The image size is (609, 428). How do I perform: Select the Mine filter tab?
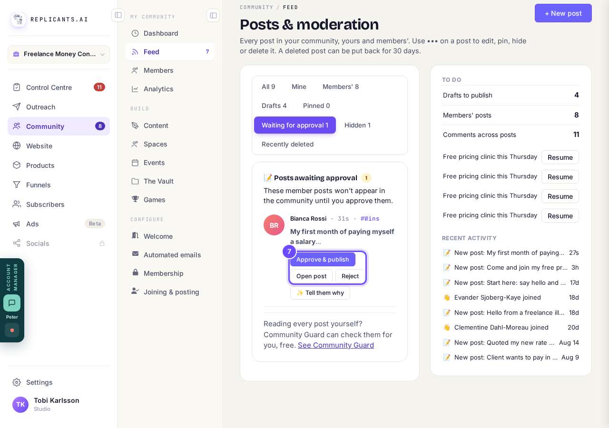299,87
